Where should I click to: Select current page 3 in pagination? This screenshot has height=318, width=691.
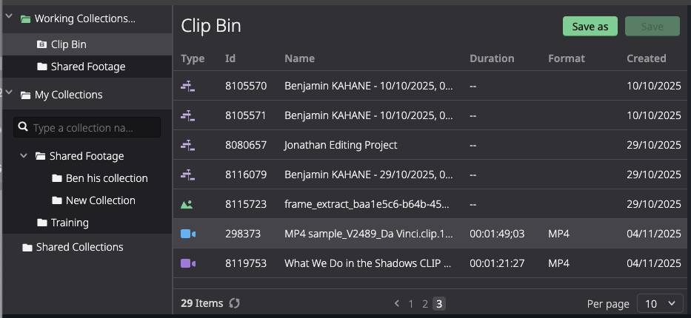[x=439, y=304]
